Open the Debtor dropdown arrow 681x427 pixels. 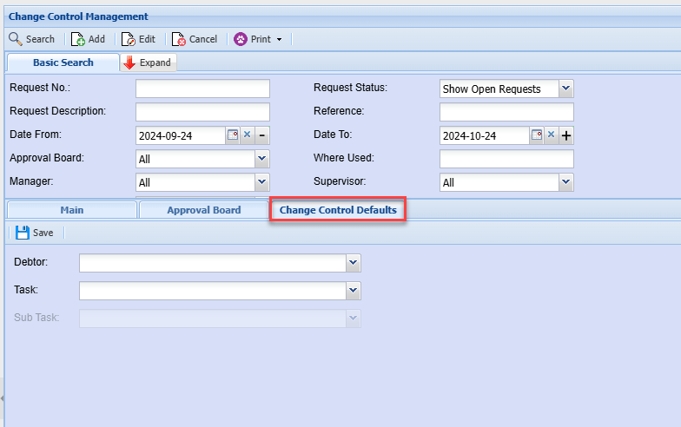click(353, 263)
